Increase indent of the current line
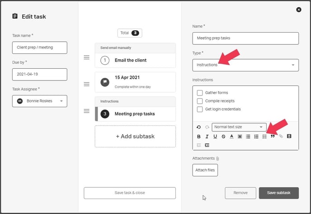 point(207,145)
